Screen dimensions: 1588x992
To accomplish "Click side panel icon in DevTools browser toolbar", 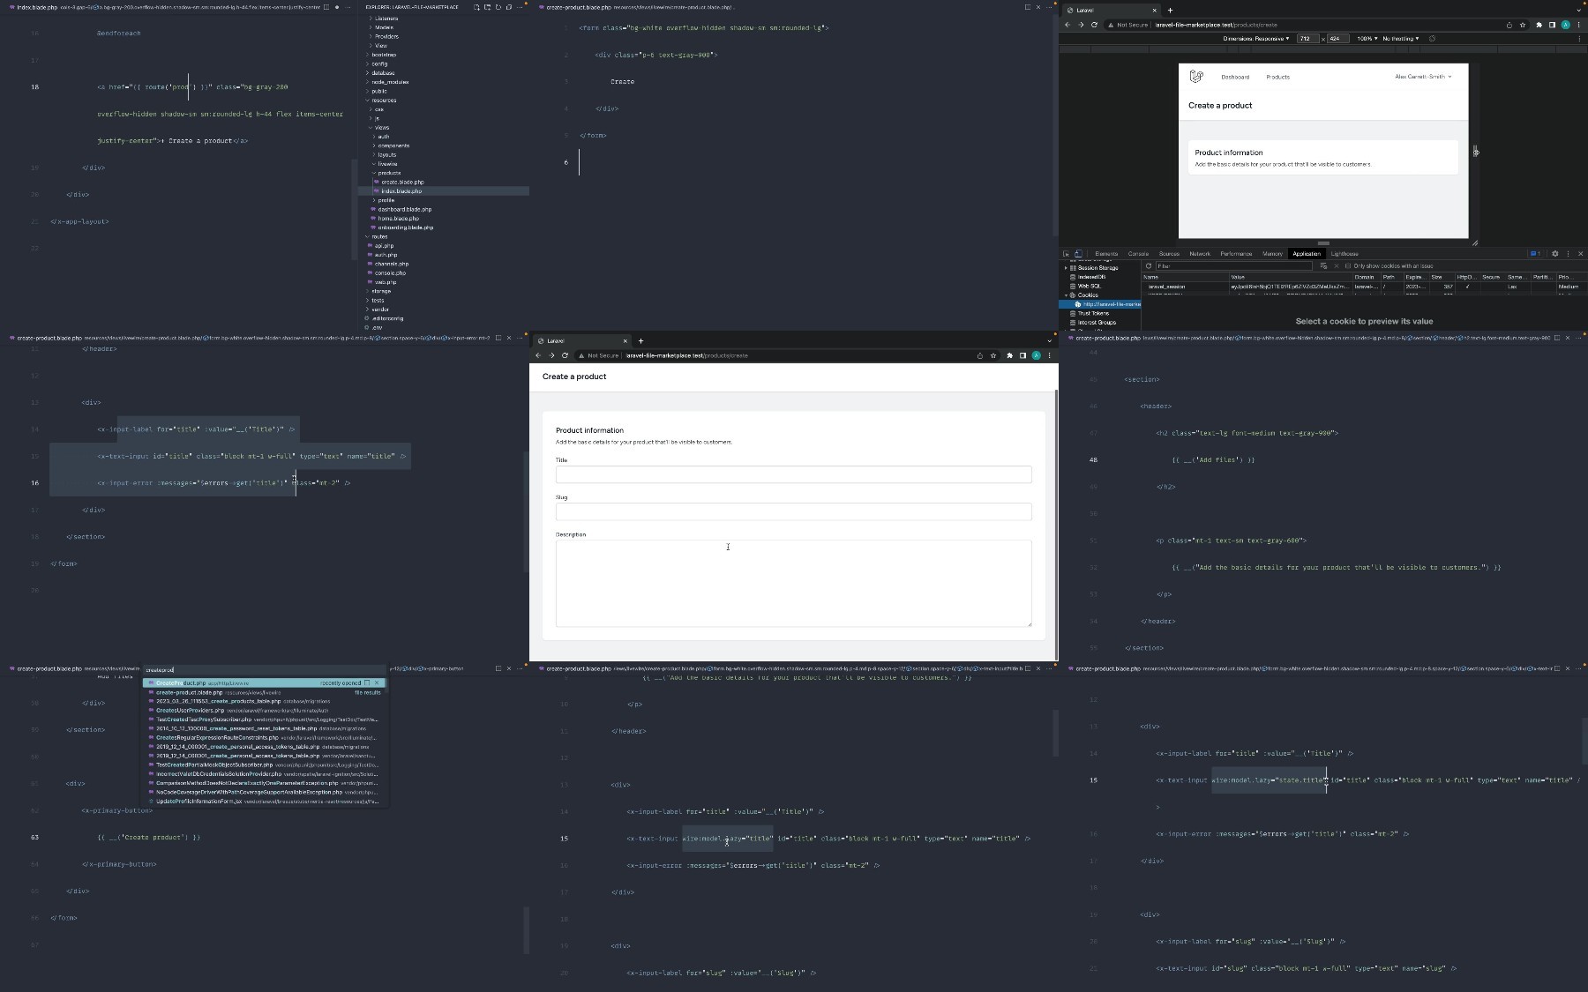I will tap(1552, 25).
